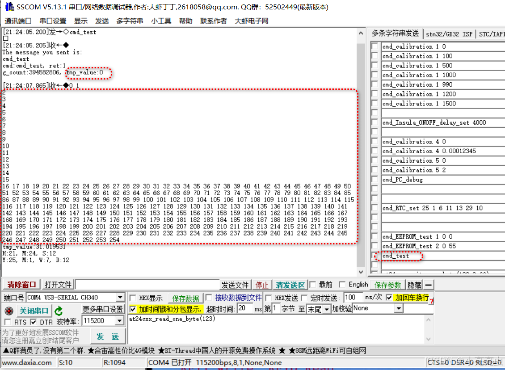
Task: Tick checkbox beside cmd_RTC_set row
Action: point(375,208)
